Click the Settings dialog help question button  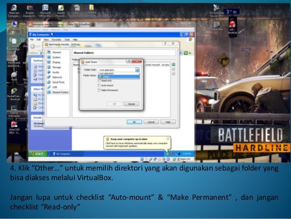point(166,43)
